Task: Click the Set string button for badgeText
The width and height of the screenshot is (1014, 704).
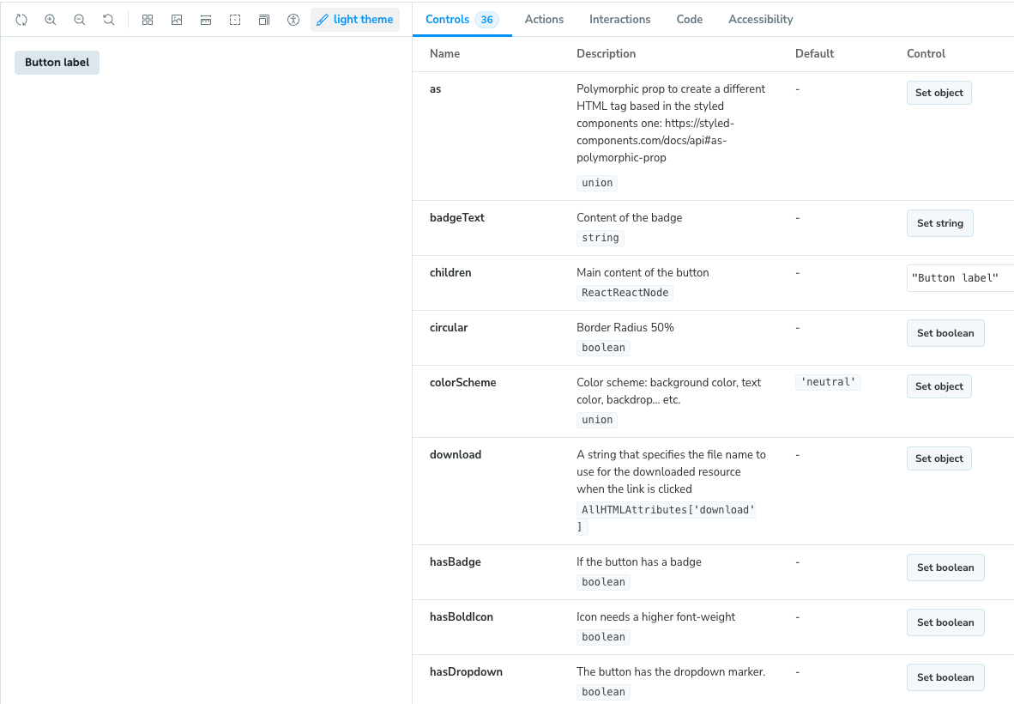Action: pos(940,223)
